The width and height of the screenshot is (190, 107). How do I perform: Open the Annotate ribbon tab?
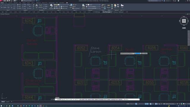[x=10, y=3]
